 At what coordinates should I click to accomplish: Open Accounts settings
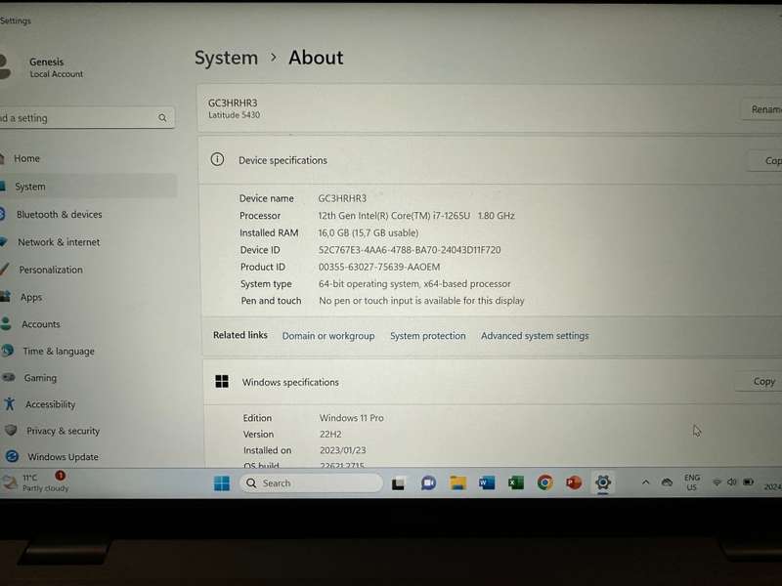(40, 324)
